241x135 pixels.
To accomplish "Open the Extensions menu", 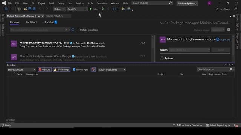I will click(102, 3).
